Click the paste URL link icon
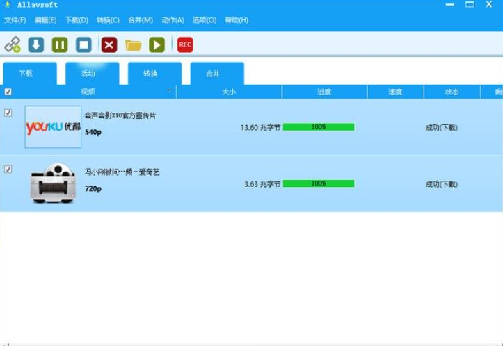The height and width of the screenshot is (346, 503). pyautogui.click(x=13, y=44)
